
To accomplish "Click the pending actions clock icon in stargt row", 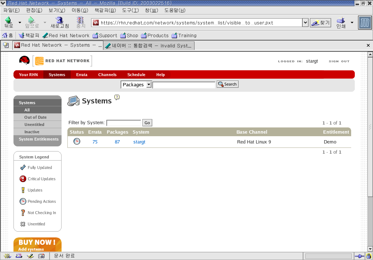I will 77,141.
